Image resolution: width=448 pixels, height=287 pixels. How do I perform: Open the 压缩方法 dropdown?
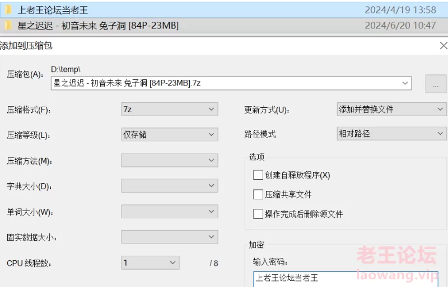(170, 160)
